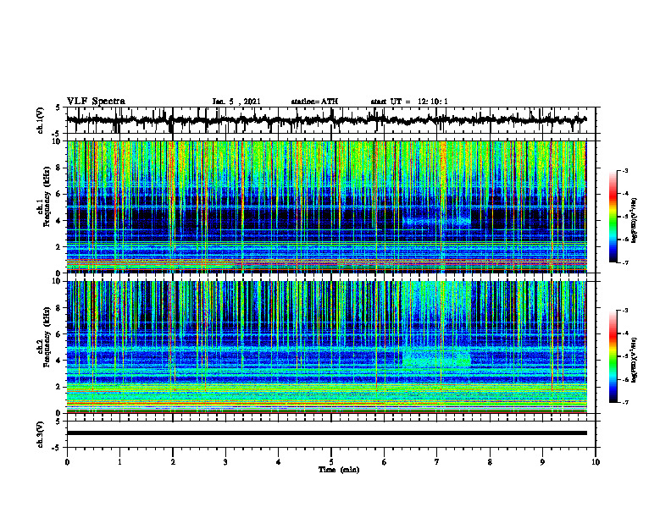Click the ch.2 color bar "-7" tick label

624,403
